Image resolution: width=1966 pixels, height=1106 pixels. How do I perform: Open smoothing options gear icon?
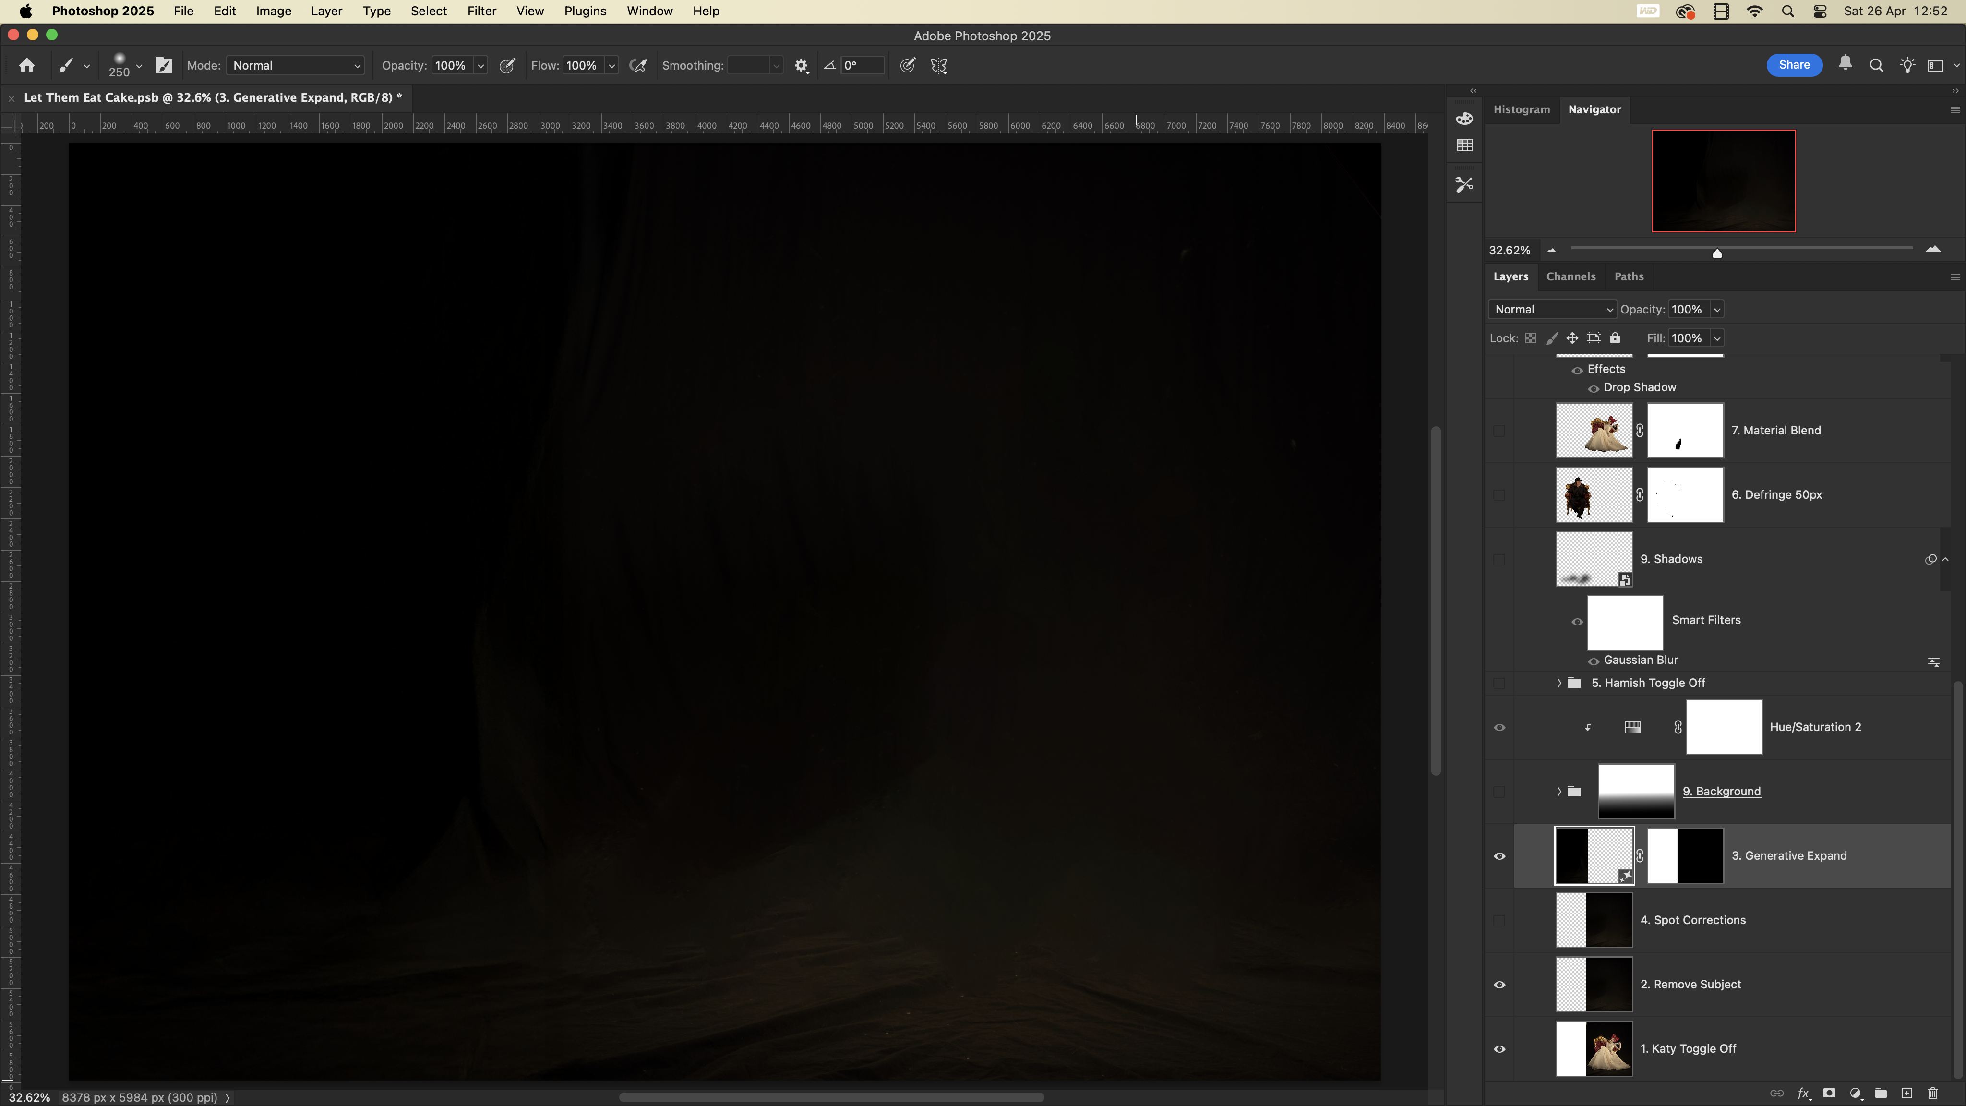tap(801, 66)
